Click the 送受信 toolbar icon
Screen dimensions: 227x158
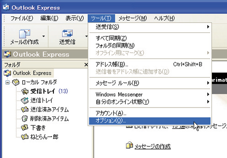[67, 34]
